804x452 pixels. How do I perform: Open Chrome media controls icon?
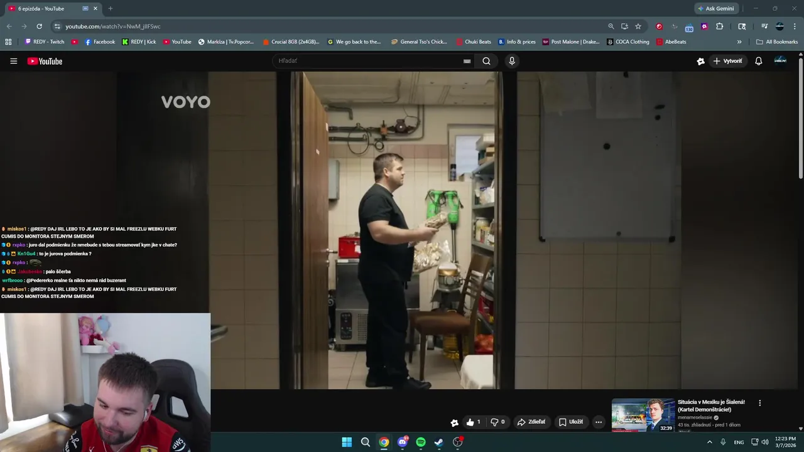764,26
